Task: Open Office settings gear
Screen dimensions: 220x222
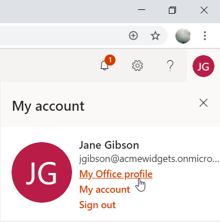Action: pyautogui.click(x=137, y=66)
